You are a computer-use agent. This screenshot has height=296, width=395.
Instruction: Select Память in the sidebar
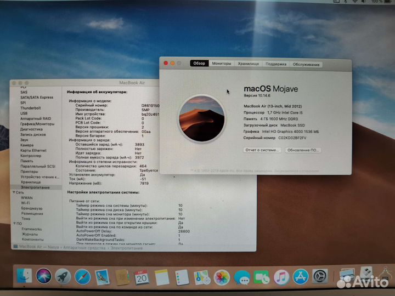27,161
